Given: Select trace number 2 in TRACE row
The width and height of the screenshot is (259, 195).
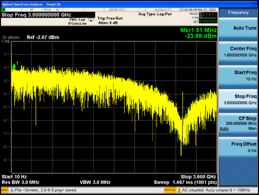Looking at the screenshot, I should pyautogui.click(x=203, y=14).
